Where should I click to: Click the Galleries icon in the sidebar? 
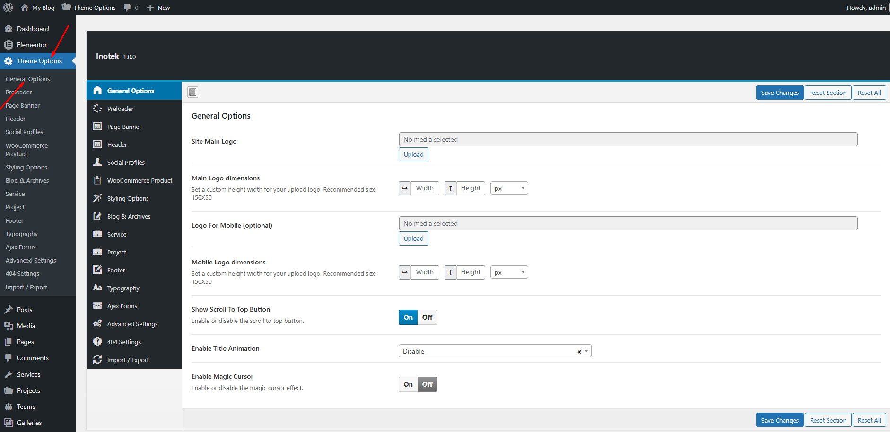[x=9, y=423]
